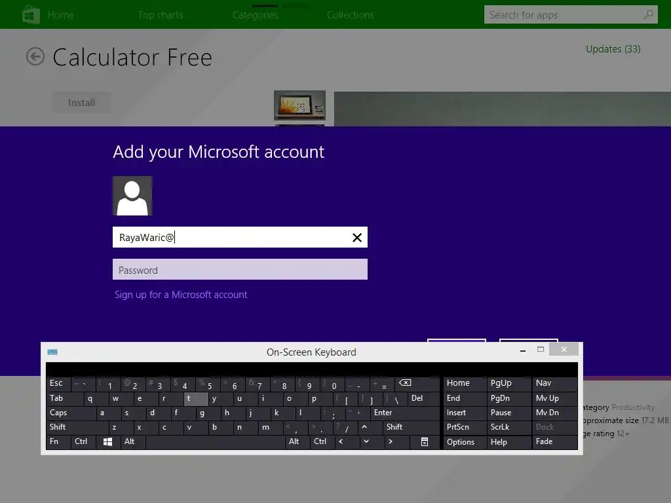The width and height of the screenshot is (671, 503).
Task: Clear the email field with the X
Action: [x=357, y=237]
